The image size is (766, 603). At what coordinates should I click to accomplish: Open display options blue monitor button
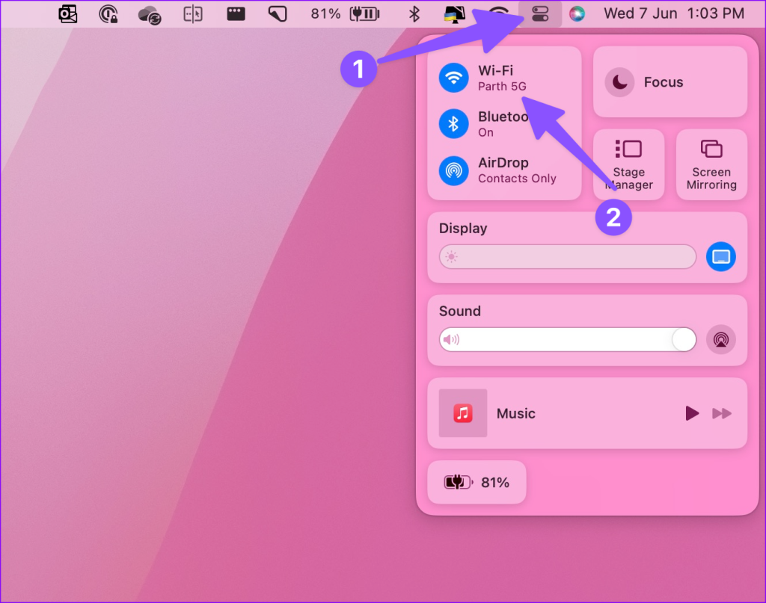pos(720,256)
